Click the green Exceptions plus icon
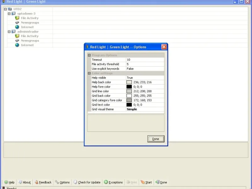252x189 pixels. point(106,182)
